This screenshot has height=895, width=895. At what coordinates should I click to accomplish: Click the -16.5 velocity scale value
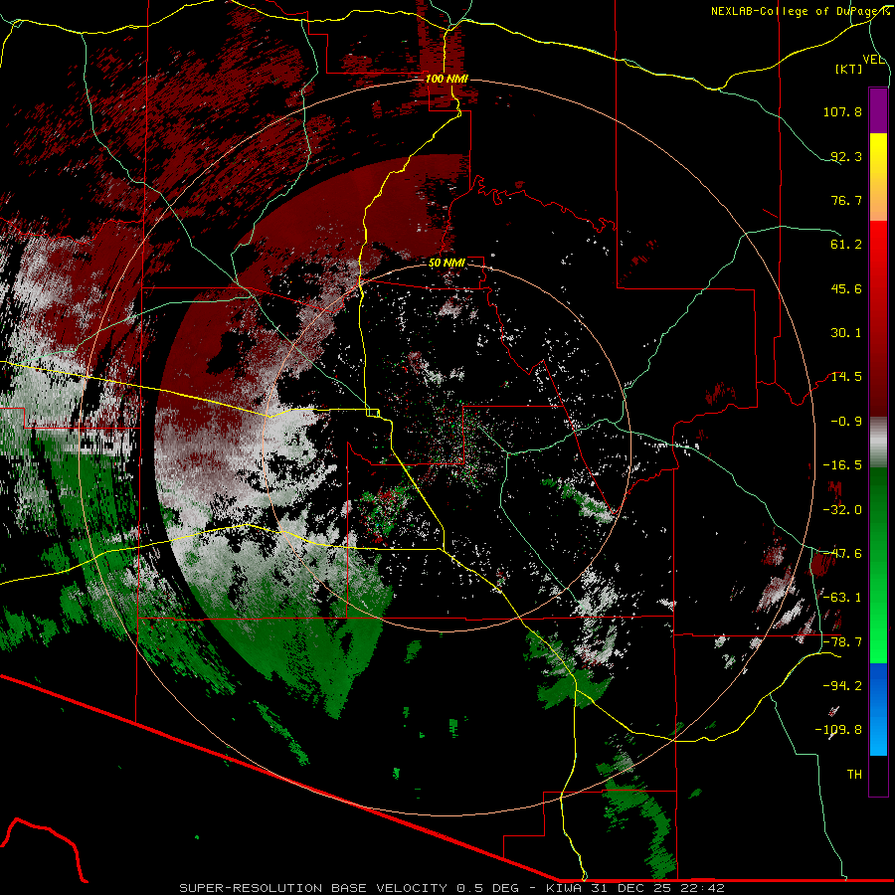pos(842,465)
